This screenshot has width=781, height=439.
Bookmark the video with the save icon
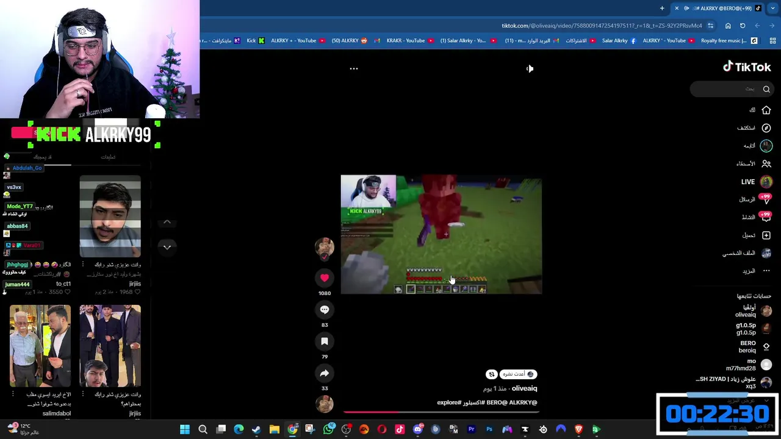pyautogui.click(x=325, y=341)
